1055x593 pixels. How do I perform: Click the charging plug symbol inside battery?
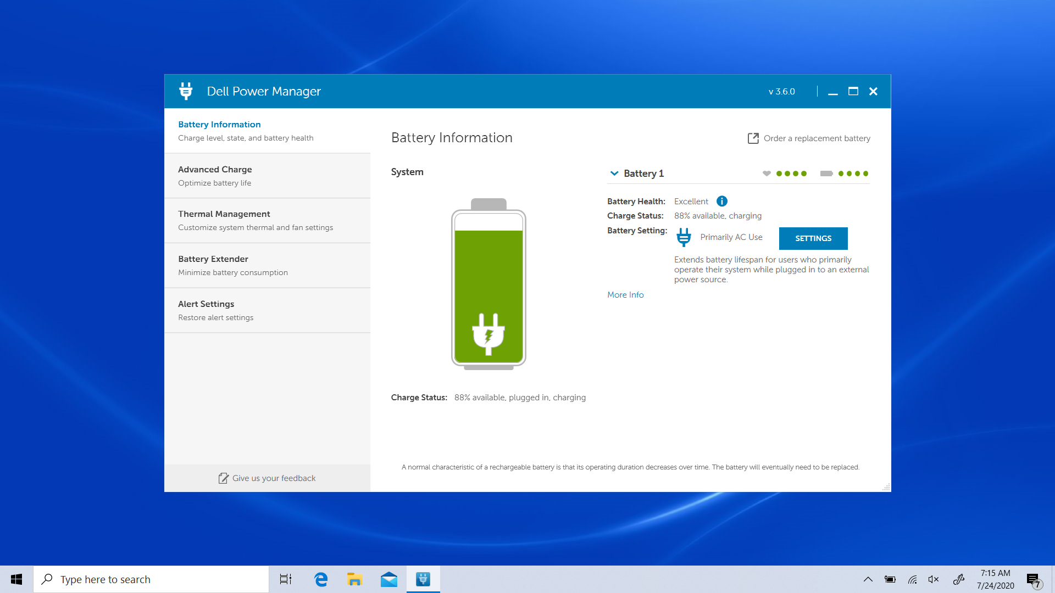coord(488,334)
